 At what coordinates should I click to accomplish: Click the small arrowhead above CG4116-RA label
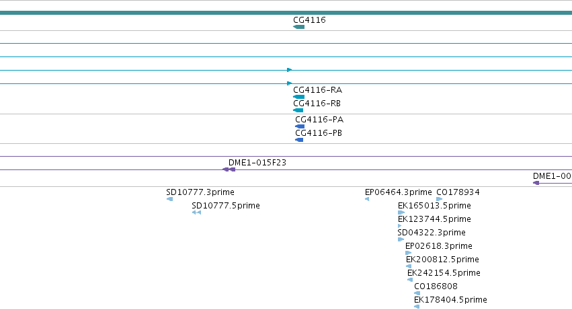pos(289,83)
